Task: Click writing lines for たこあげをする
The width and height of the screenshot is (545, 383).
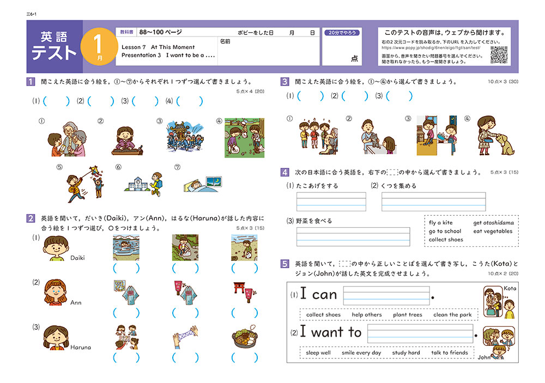Action: pyautogui.click(x=331, y=202)
